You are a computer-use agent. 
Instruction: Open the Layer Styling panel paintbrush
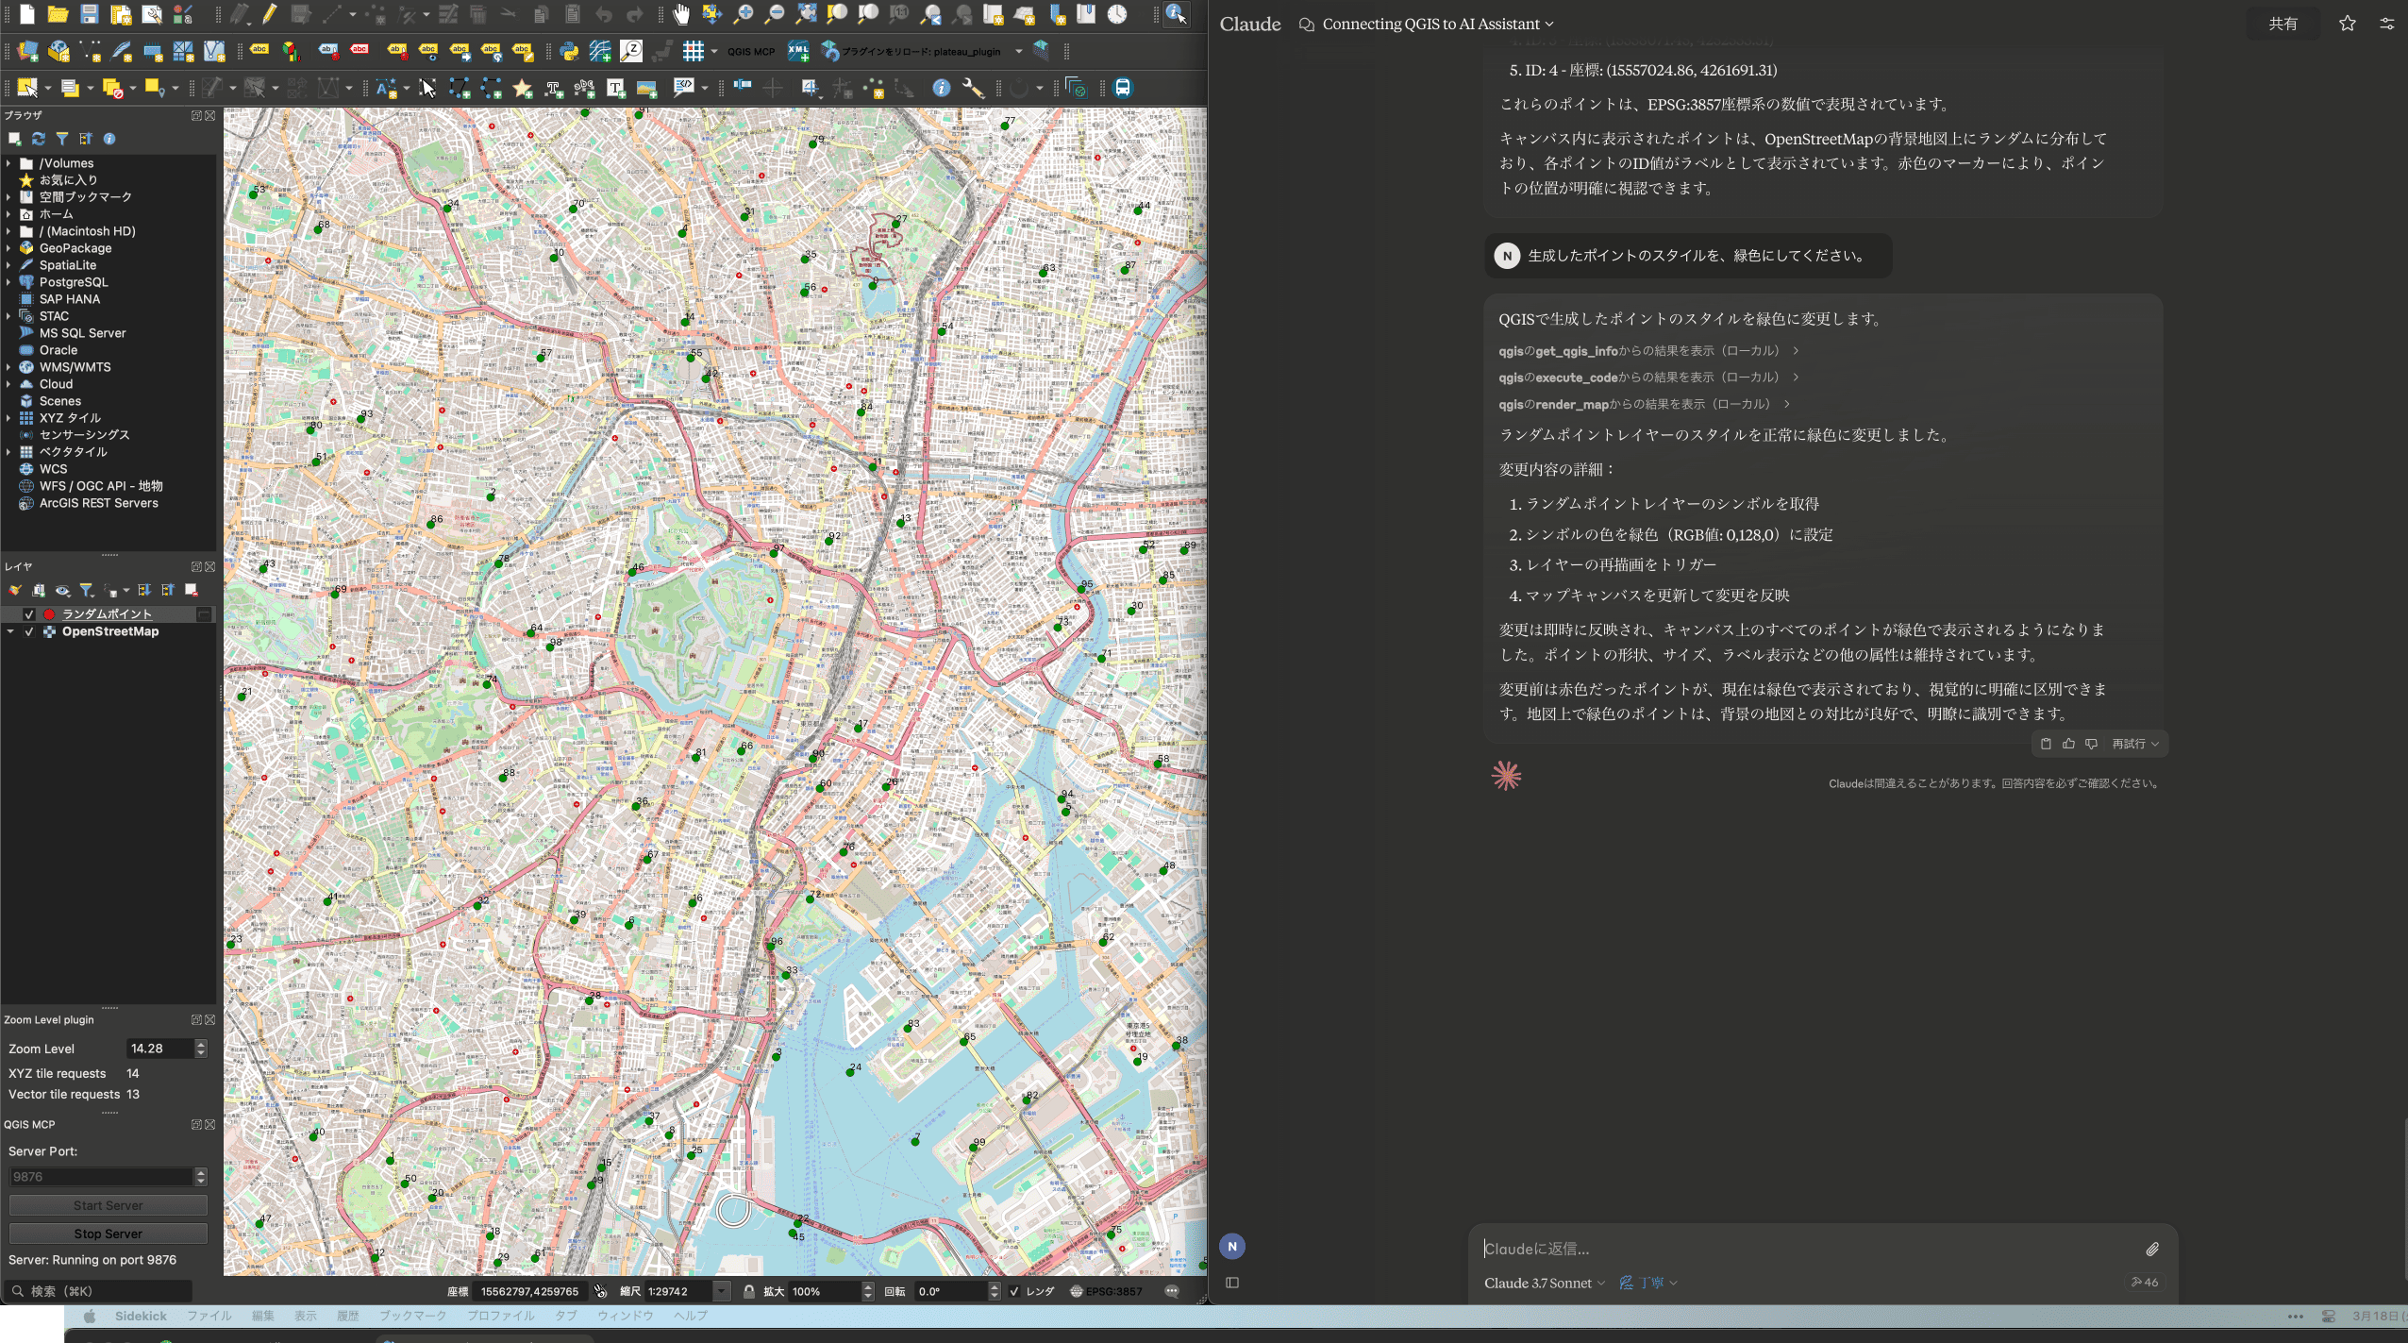coord(15,590)
